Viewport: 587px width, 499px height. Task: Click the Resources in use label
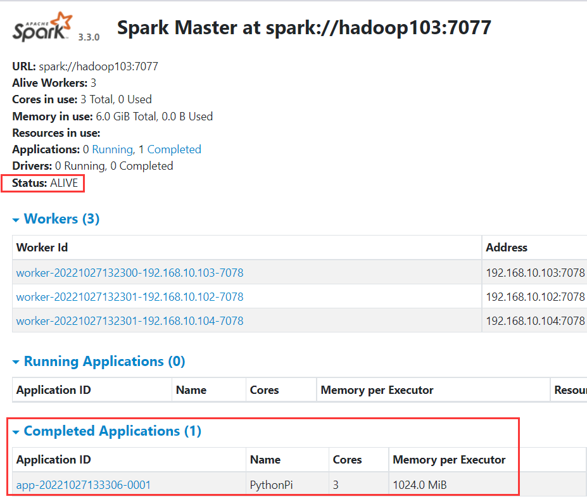point(56,133)
